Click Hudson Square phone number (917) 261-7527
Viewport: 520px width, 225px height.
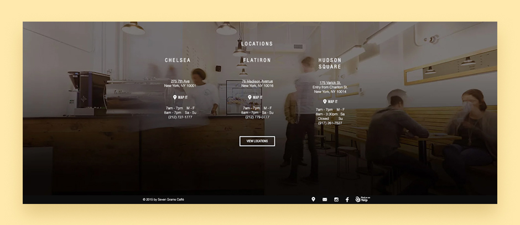330,123
